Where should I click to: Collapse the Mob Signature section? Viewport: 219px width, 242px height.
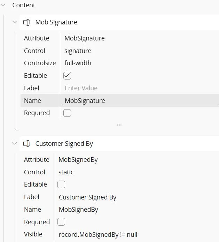coord(15,22)
